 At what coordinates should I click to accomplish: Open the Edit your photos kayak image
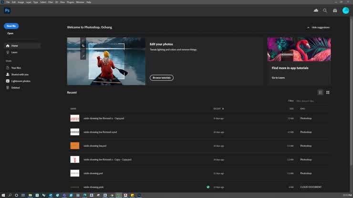106,61
